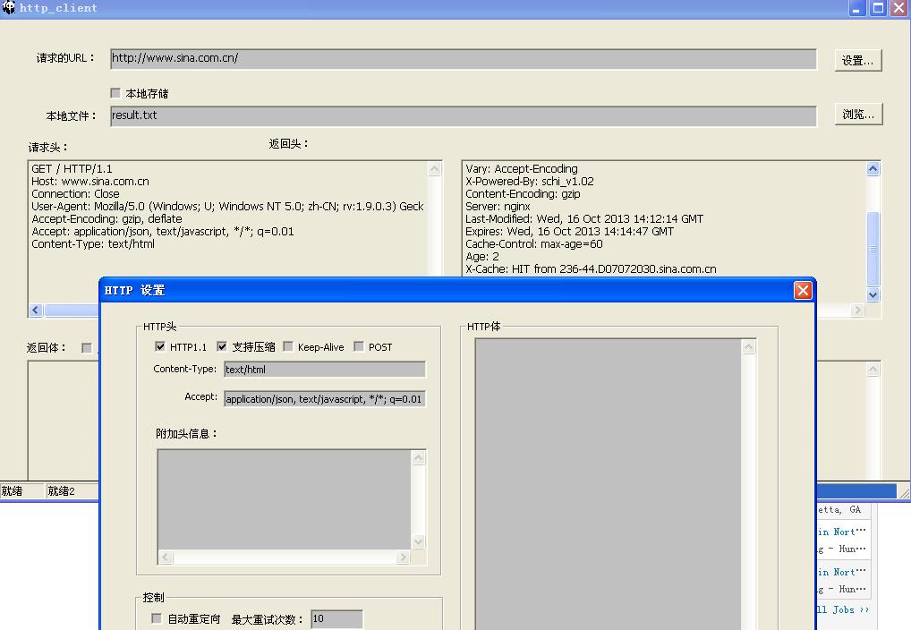Click the 就绪2 status bar entry
Screen dimensions: 911x630
coord(72,491)
